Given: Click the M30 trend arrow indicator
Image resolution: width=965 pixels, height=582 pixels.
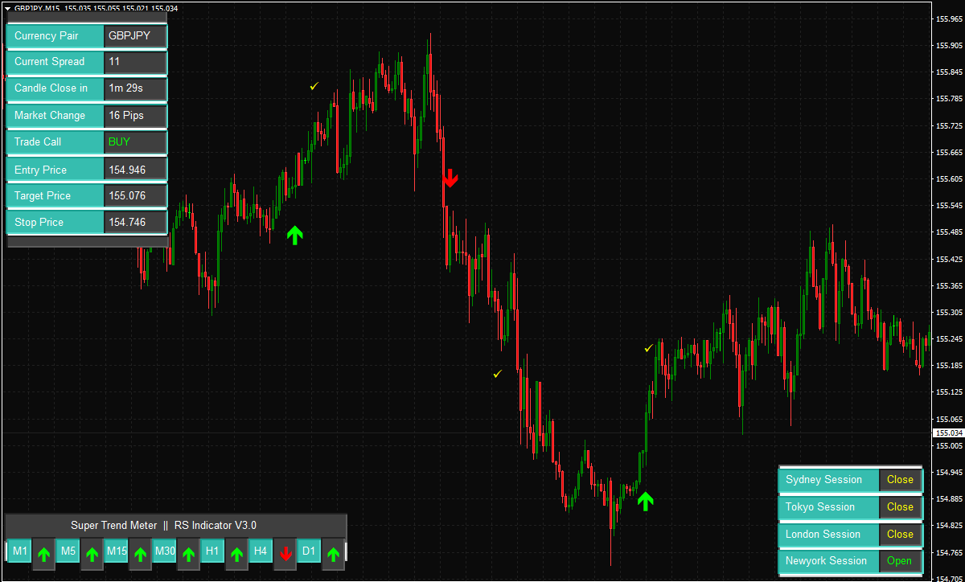Looking at the screenshot, I should click(x=188, y=554).
